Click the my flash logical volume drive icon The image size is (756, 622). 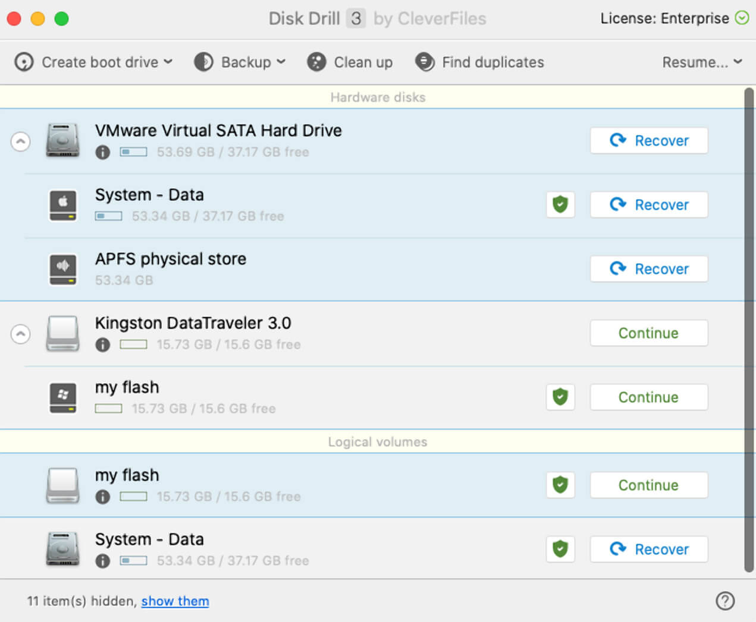(x=62, y=485)
